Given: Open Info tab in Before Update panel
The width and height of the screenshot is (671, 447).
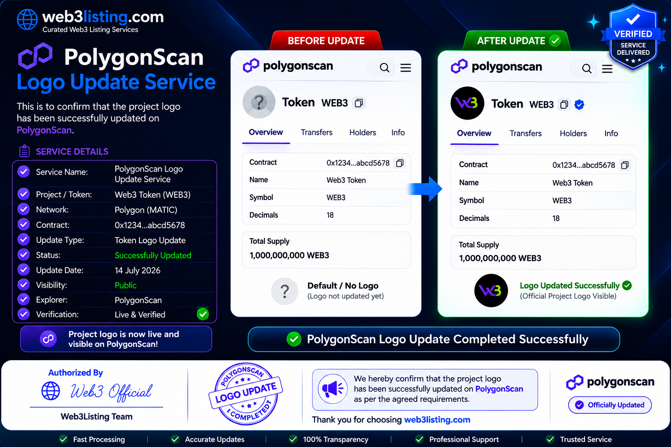Looking at the screenshot, I should point(398,132).
